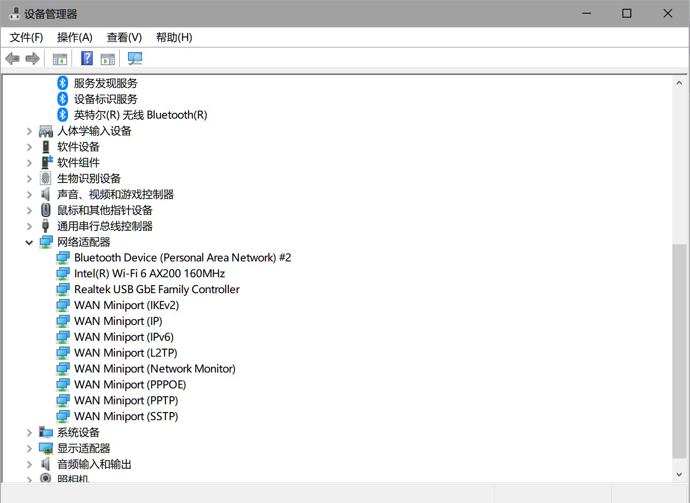Select the 设备标识服务 Bluetooth icon
This screenshot has height=503, width=690.
(63, 99)
